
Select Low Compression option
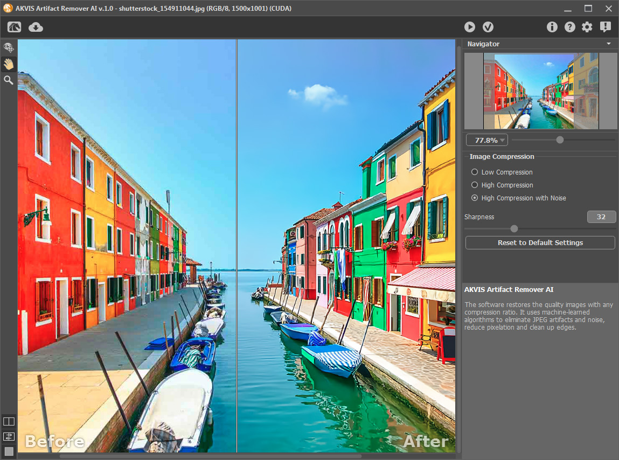click(x=475, y=172)
